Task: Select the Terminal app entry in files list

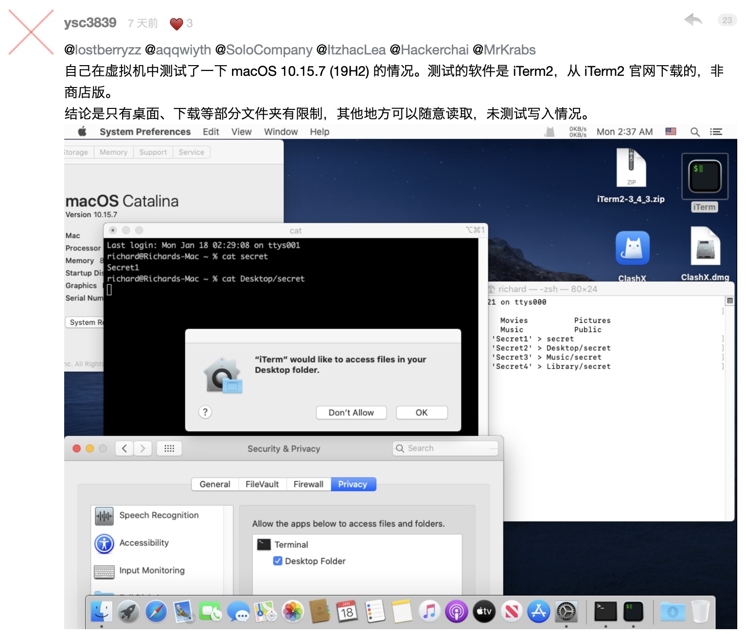Action: pyautogui.click(x=357, y=545)
